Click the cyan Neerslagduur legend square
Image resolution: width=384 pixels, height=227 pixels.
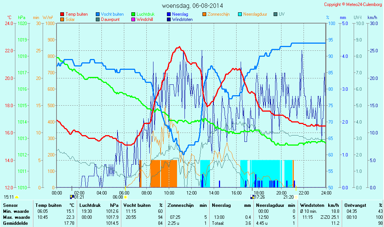pyautogui.click(x=240, y=14)
